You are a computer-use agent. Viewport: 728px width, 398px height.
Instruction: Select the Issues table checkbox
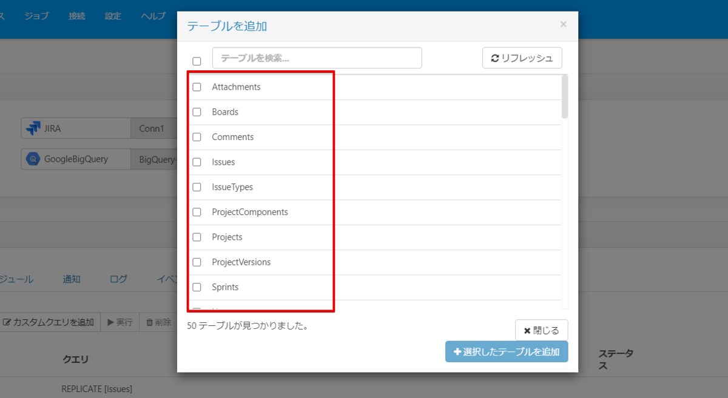tap(197, 162)
